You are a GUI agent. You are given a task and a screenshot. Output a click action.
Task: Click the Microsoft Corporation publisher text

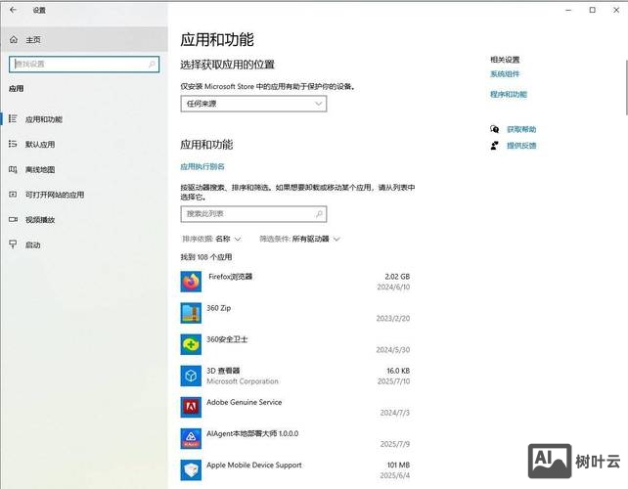coord(243,381)
